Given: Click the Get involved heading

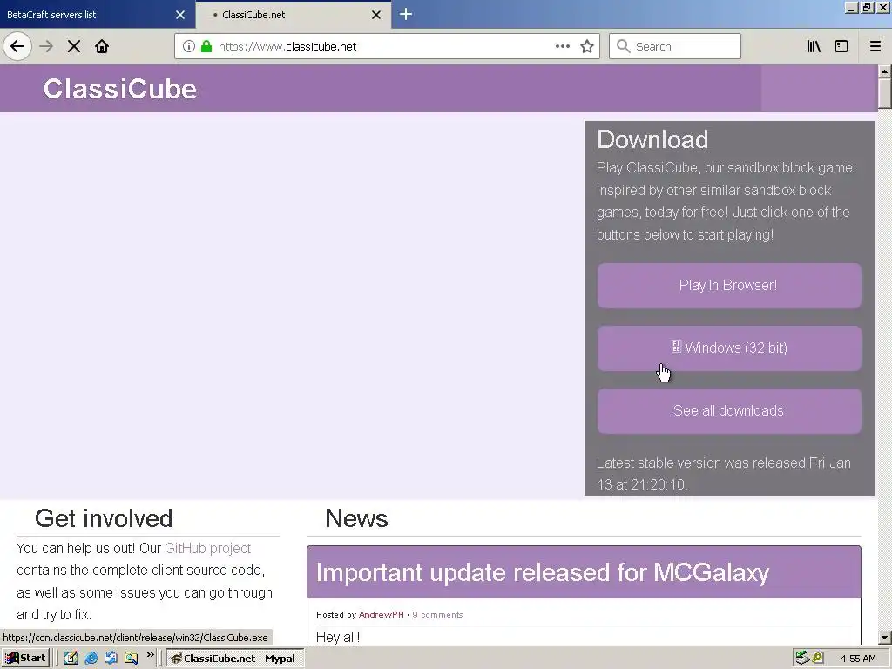Looking at the screenshot, I should click(x=104, y=518).
